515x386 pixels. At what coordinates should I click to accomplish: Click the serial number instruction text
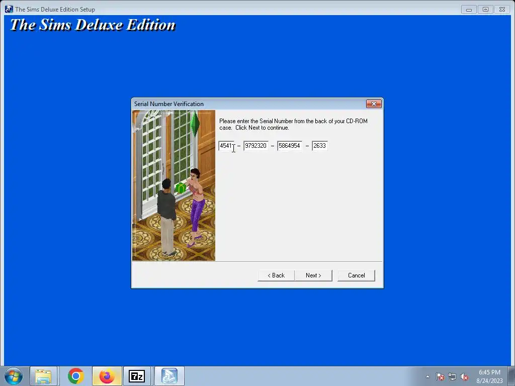point(293,125)
